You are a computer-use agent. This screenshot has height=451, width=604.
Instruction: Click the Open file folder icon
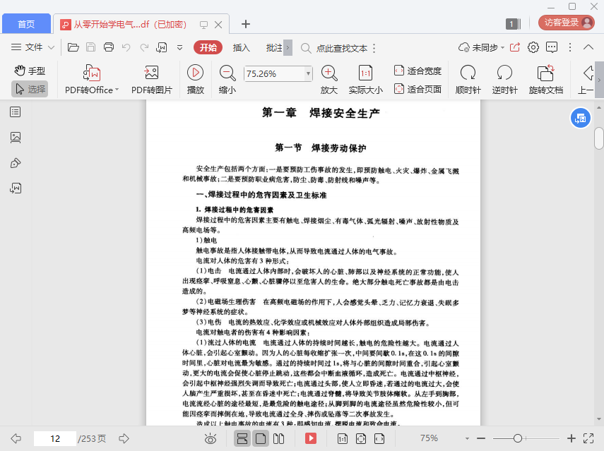(x=73, y=47)
